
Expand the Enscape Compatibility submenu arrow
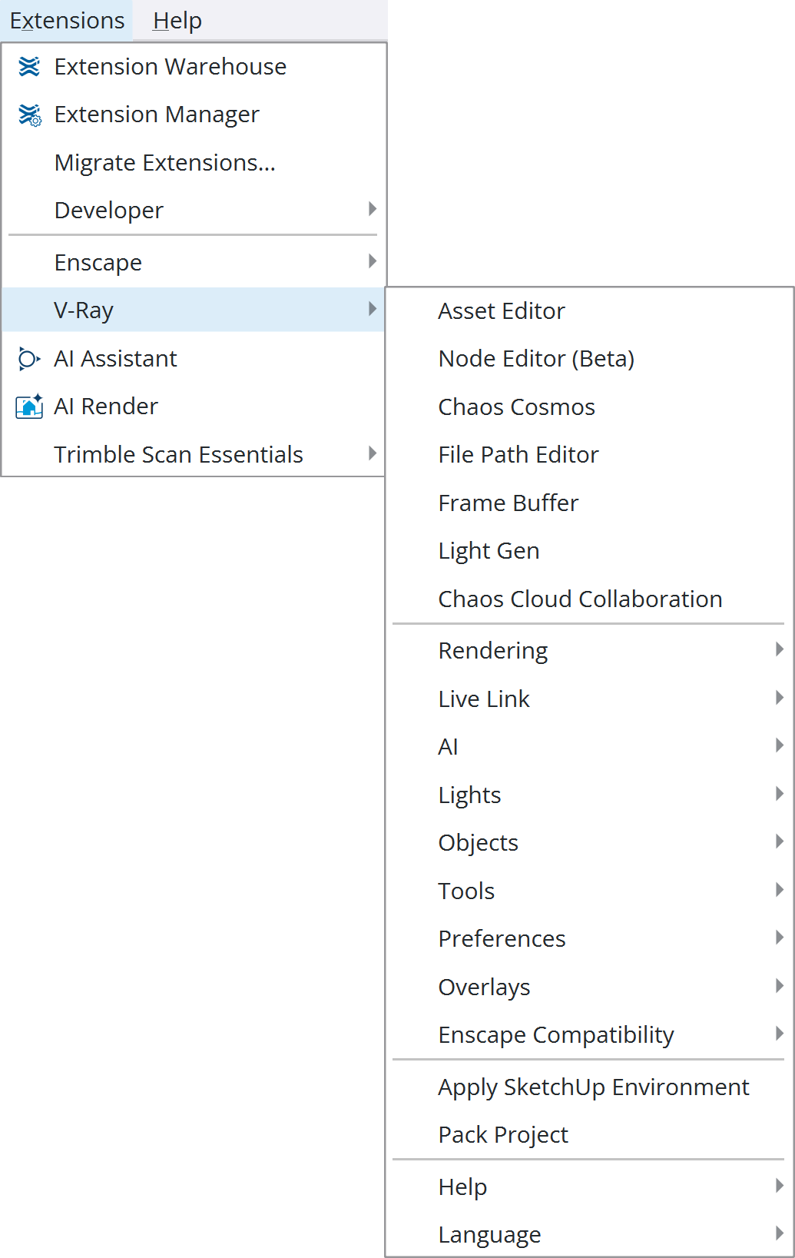(x=780, y=1034)
